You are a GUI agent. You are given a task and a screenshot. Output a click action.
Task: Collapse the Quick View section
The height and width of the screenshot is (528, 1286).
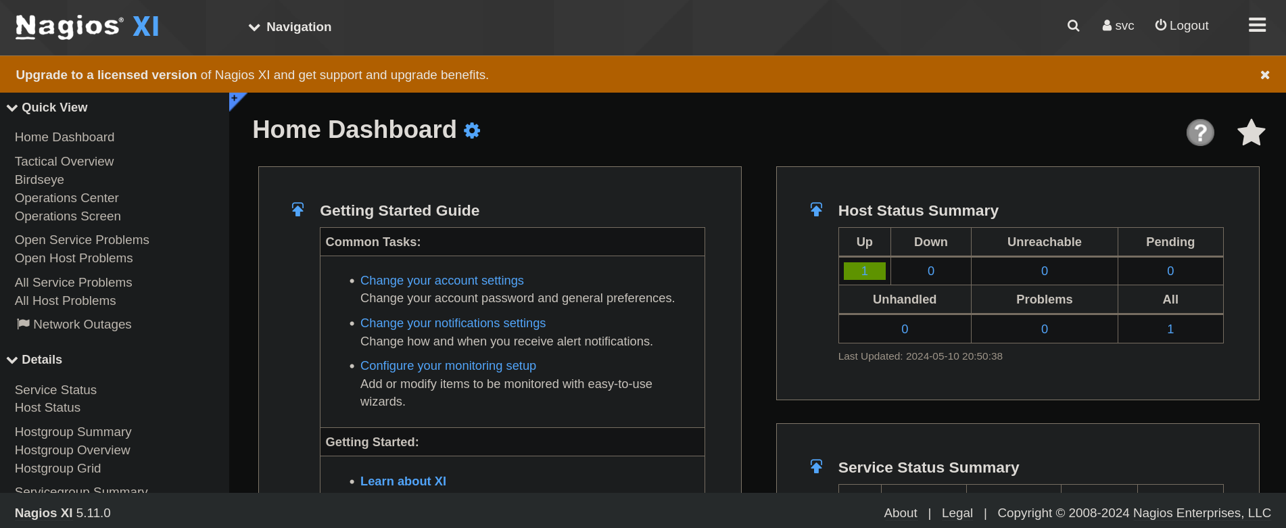pyautogui.click(x=47, y=107)
